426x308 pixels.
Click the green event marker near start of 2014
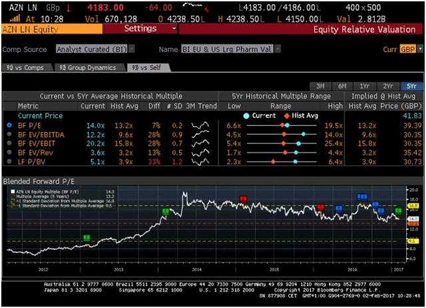pyautogui.click(x=166, y=211)
